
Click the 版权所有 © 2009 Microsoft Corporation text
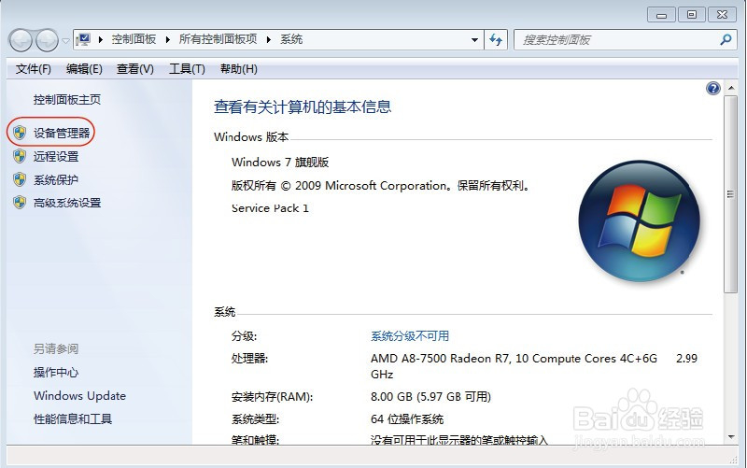[x=380, y=185]
